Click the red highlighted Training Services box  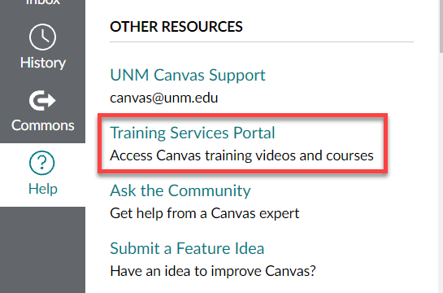[243, 143]
